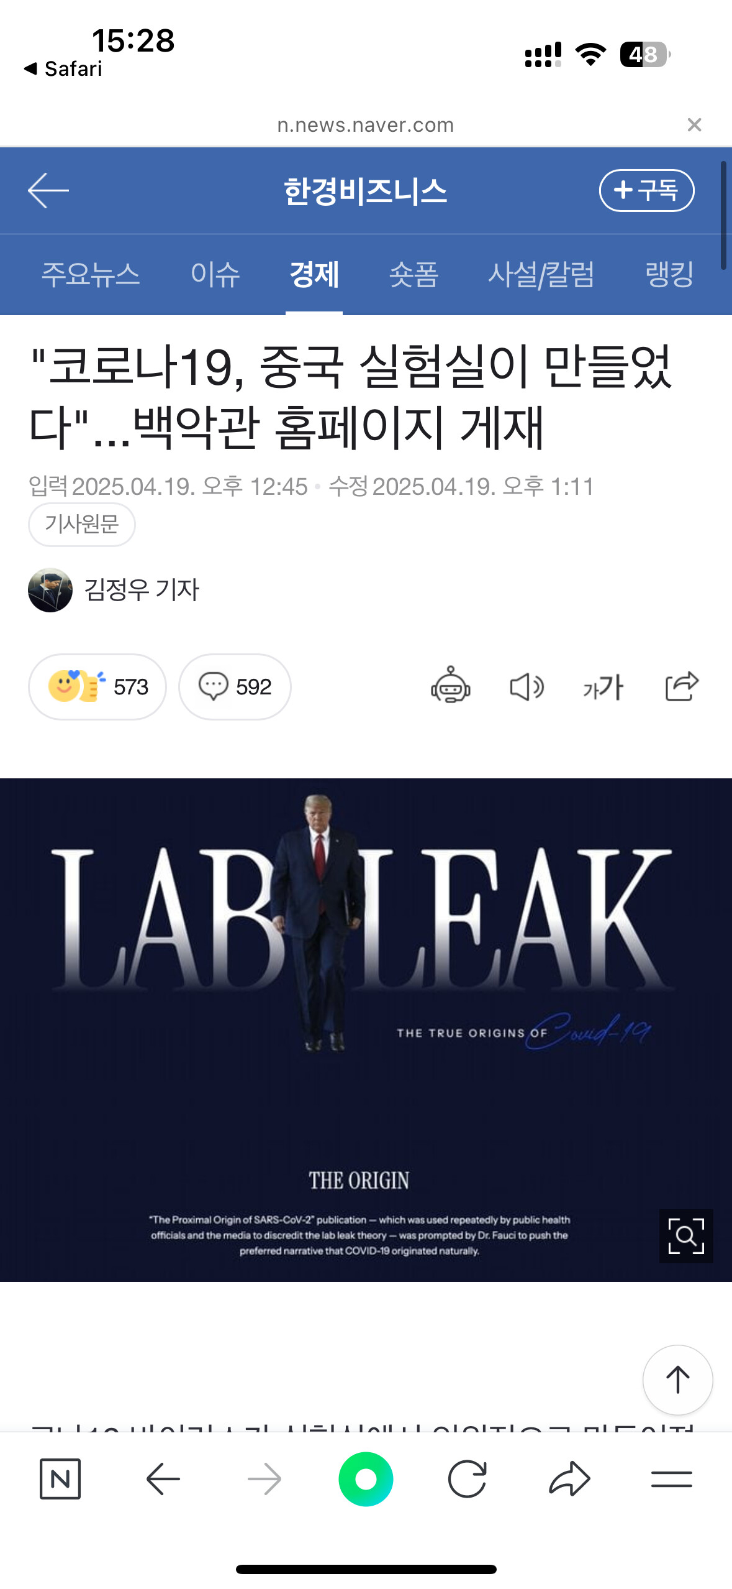732x1589 pixels.
Task: Share article via share icon near comments
Action: coord(682,686)
